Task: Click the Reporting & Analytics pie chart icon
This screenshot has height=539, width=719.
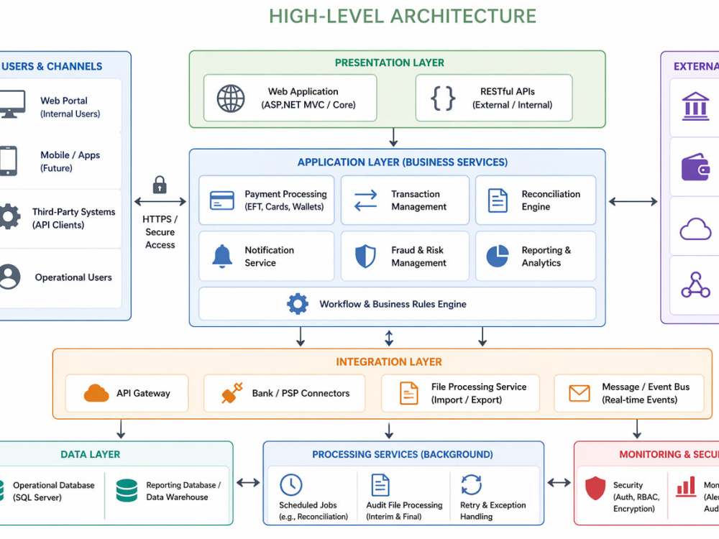Action: pyautogui.click(x=498, y=257)
